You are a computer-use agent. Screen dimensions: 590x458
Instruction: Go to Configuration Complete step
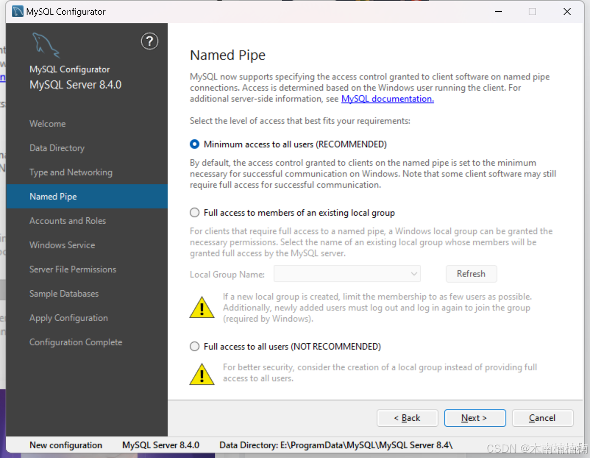[x=87, y=342]
